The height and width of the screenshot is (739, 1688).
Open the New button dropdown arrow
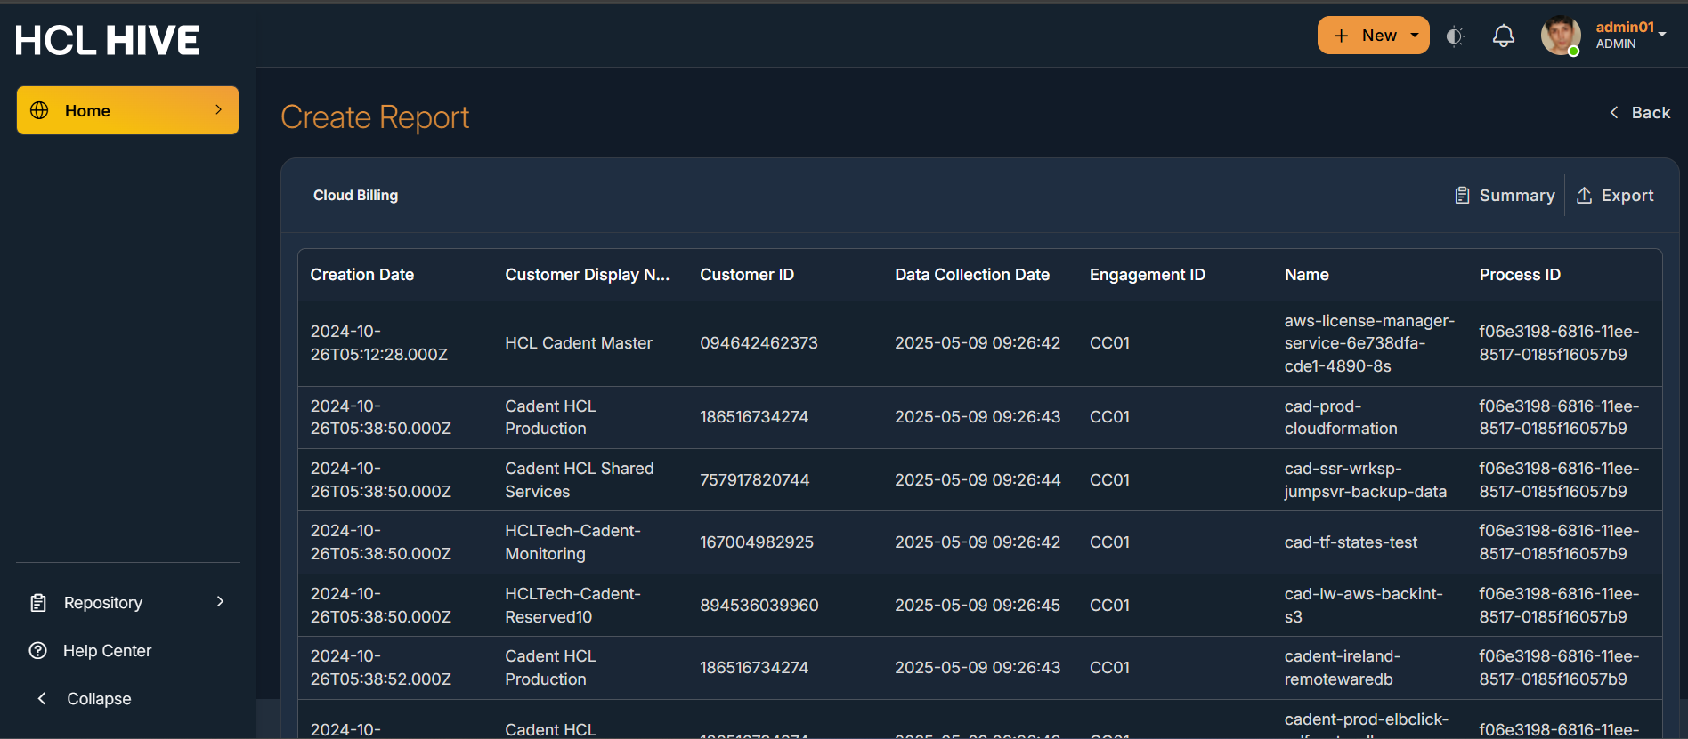click(1415, 36)
